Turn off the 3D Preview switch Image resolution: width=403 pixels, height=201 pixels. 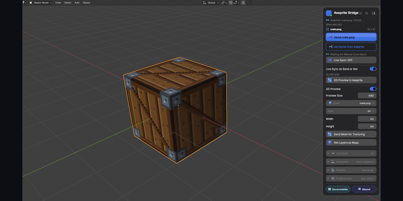[373, 89]
